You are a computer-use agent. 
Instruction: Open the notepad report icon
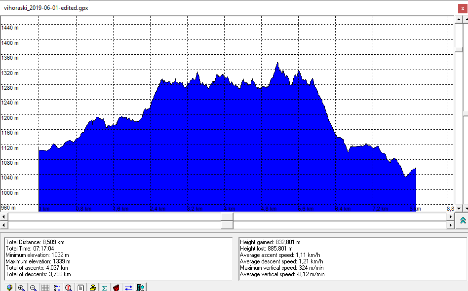tap(80, 288)
